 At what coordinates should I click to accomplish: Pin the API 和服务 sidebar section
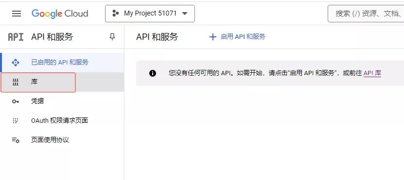(x=112, y=37)
